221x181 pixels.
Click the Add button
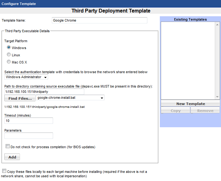tap(12, 157)
